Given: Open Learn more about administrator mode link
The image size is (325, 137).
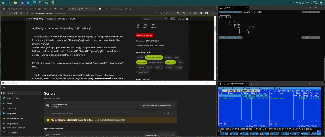Looking at the screenshot, I should [110, 120].
